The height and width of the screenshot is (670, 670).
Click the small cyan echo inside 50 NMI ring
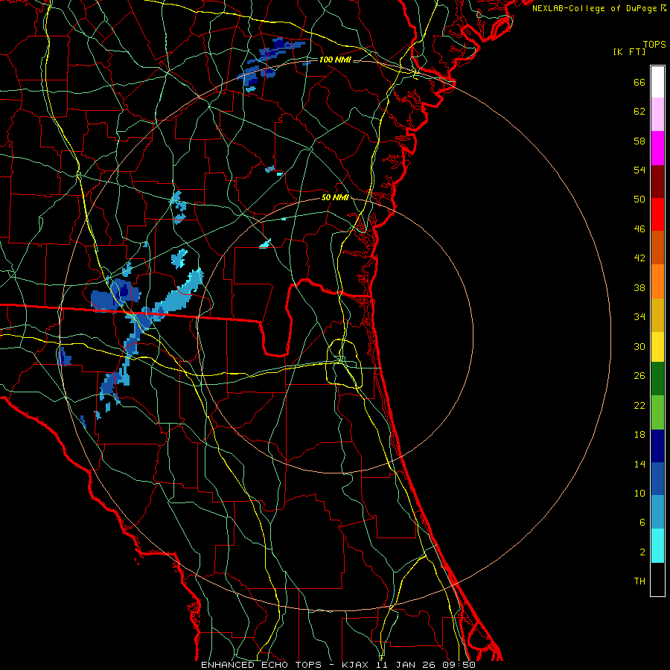click(x=265, y=244)
